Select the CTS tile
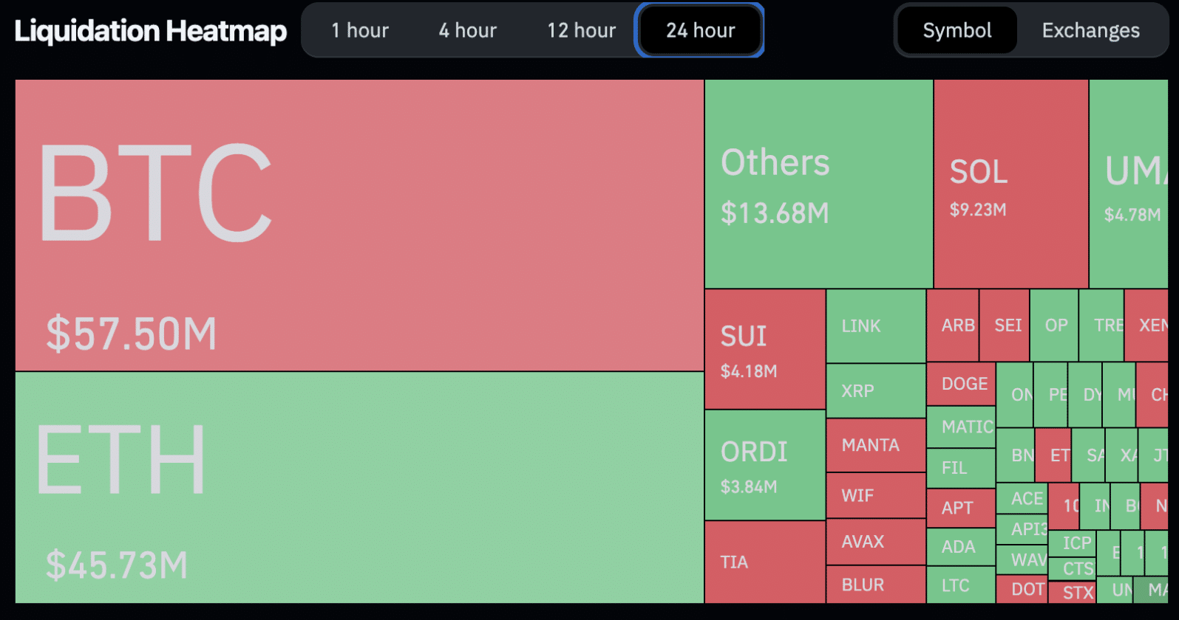 coord(1073,568)
